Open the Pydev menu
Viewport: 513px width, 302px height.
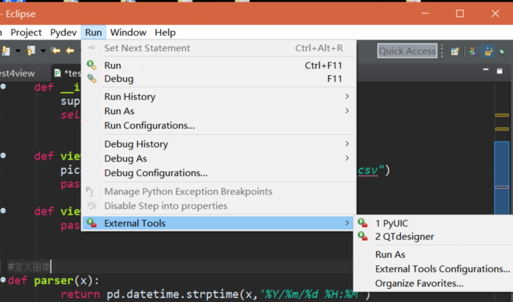pos(63,33)
